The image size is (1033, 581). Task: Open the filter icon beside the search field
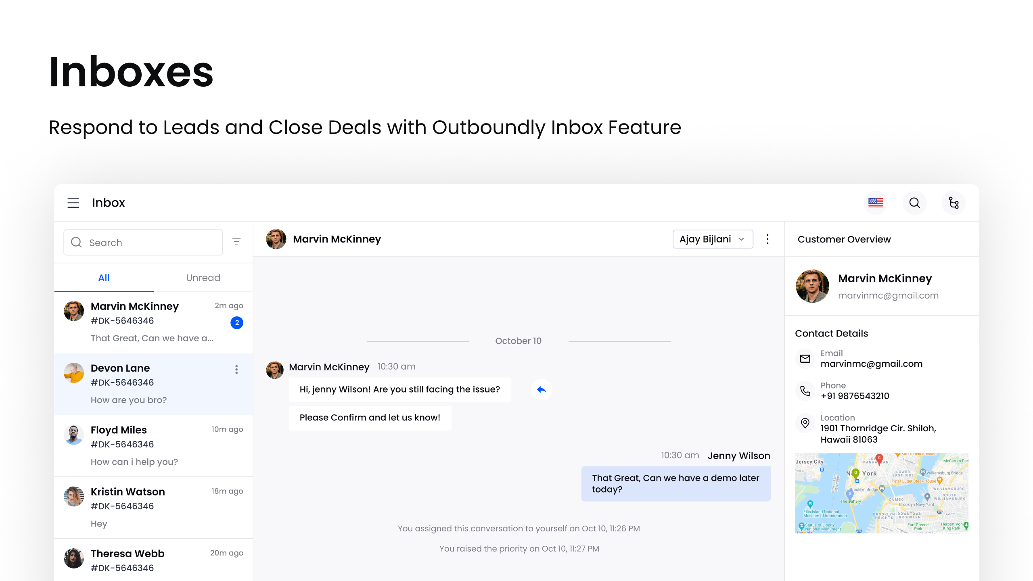coord(236,241)
